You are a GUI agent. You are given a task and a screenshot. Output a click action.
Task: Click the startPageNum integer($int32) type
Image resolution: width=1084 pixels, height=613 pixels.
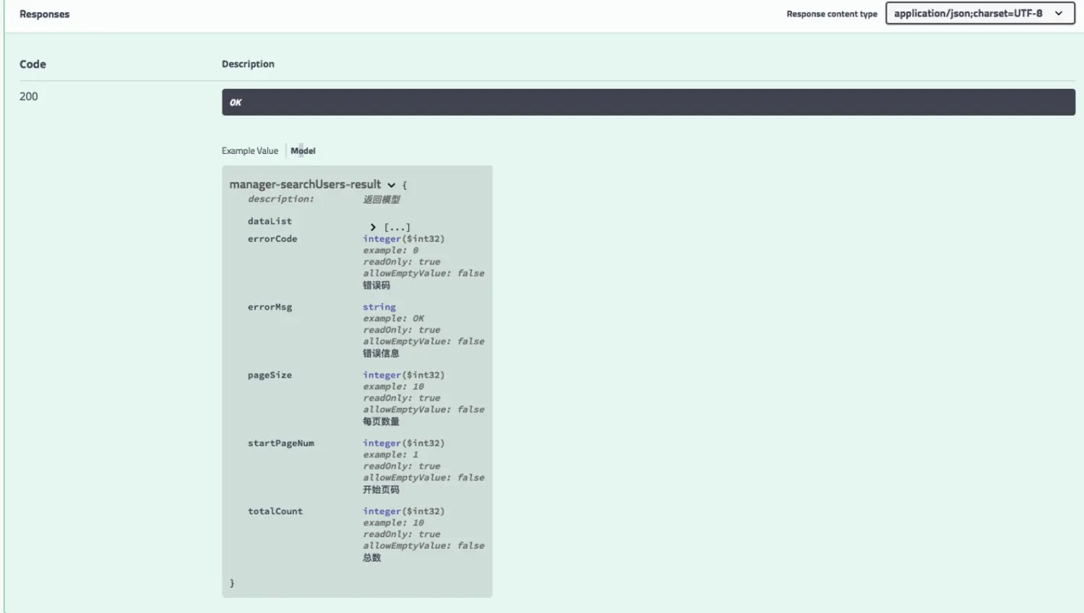click(404, 443)
